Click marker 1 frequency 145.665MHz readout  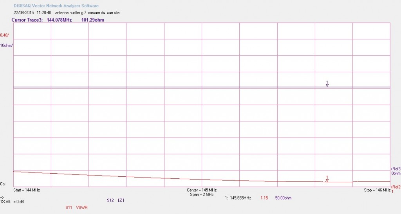coord(240,198)
